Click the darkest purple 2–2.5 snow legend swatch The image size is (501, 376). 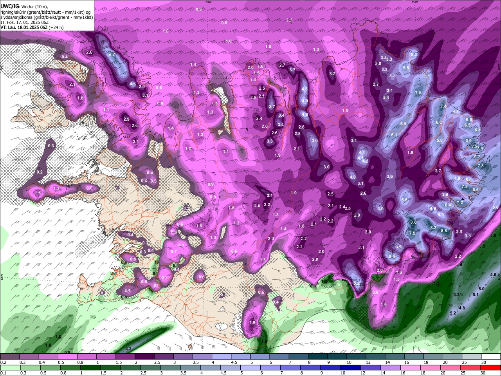click(144, 357)
